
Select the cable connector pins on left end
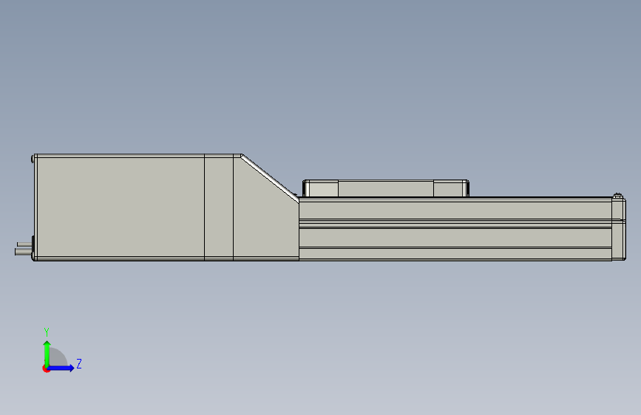click(x=24, y=248)
